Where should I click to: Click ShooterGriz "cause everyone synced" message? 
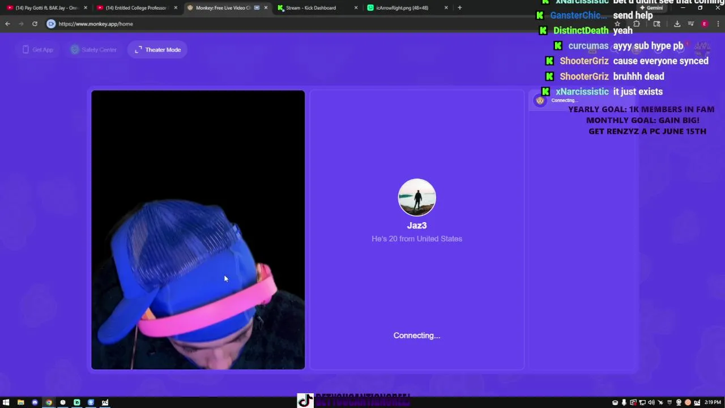click(660, 61)
